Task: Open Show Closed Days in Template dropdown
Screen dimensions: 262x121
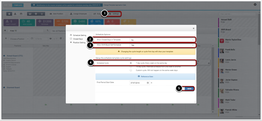Action: point(162,40)
